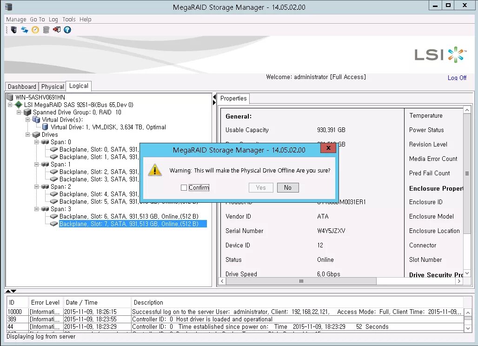Screen dimensions: 478x346
Task: Select Virtual Drive: 1, VM_DISK row
Action: click(x=108, y=127)
